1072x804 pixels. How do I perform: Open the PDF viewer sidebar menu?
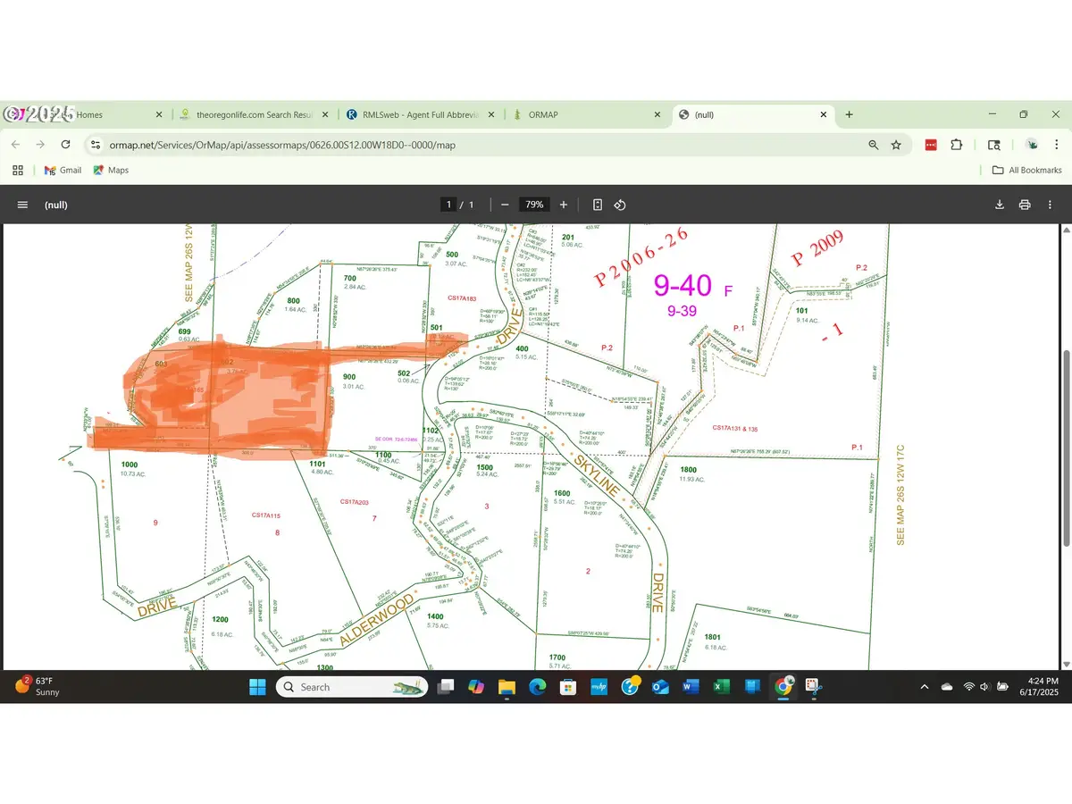[x=22, y=205]
